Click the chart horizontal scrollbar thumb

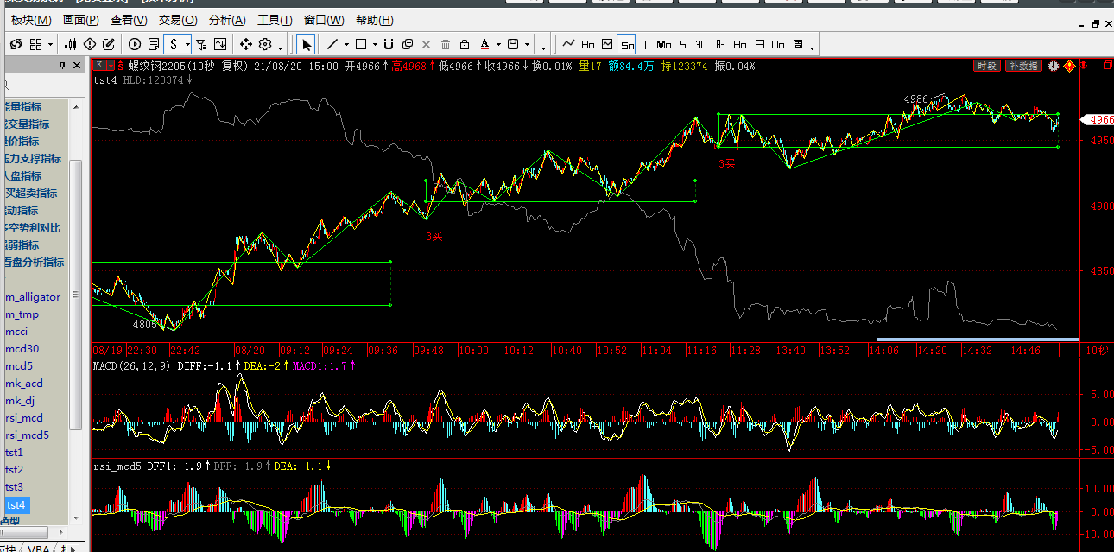pyautogui.click(x=977, y=339)
